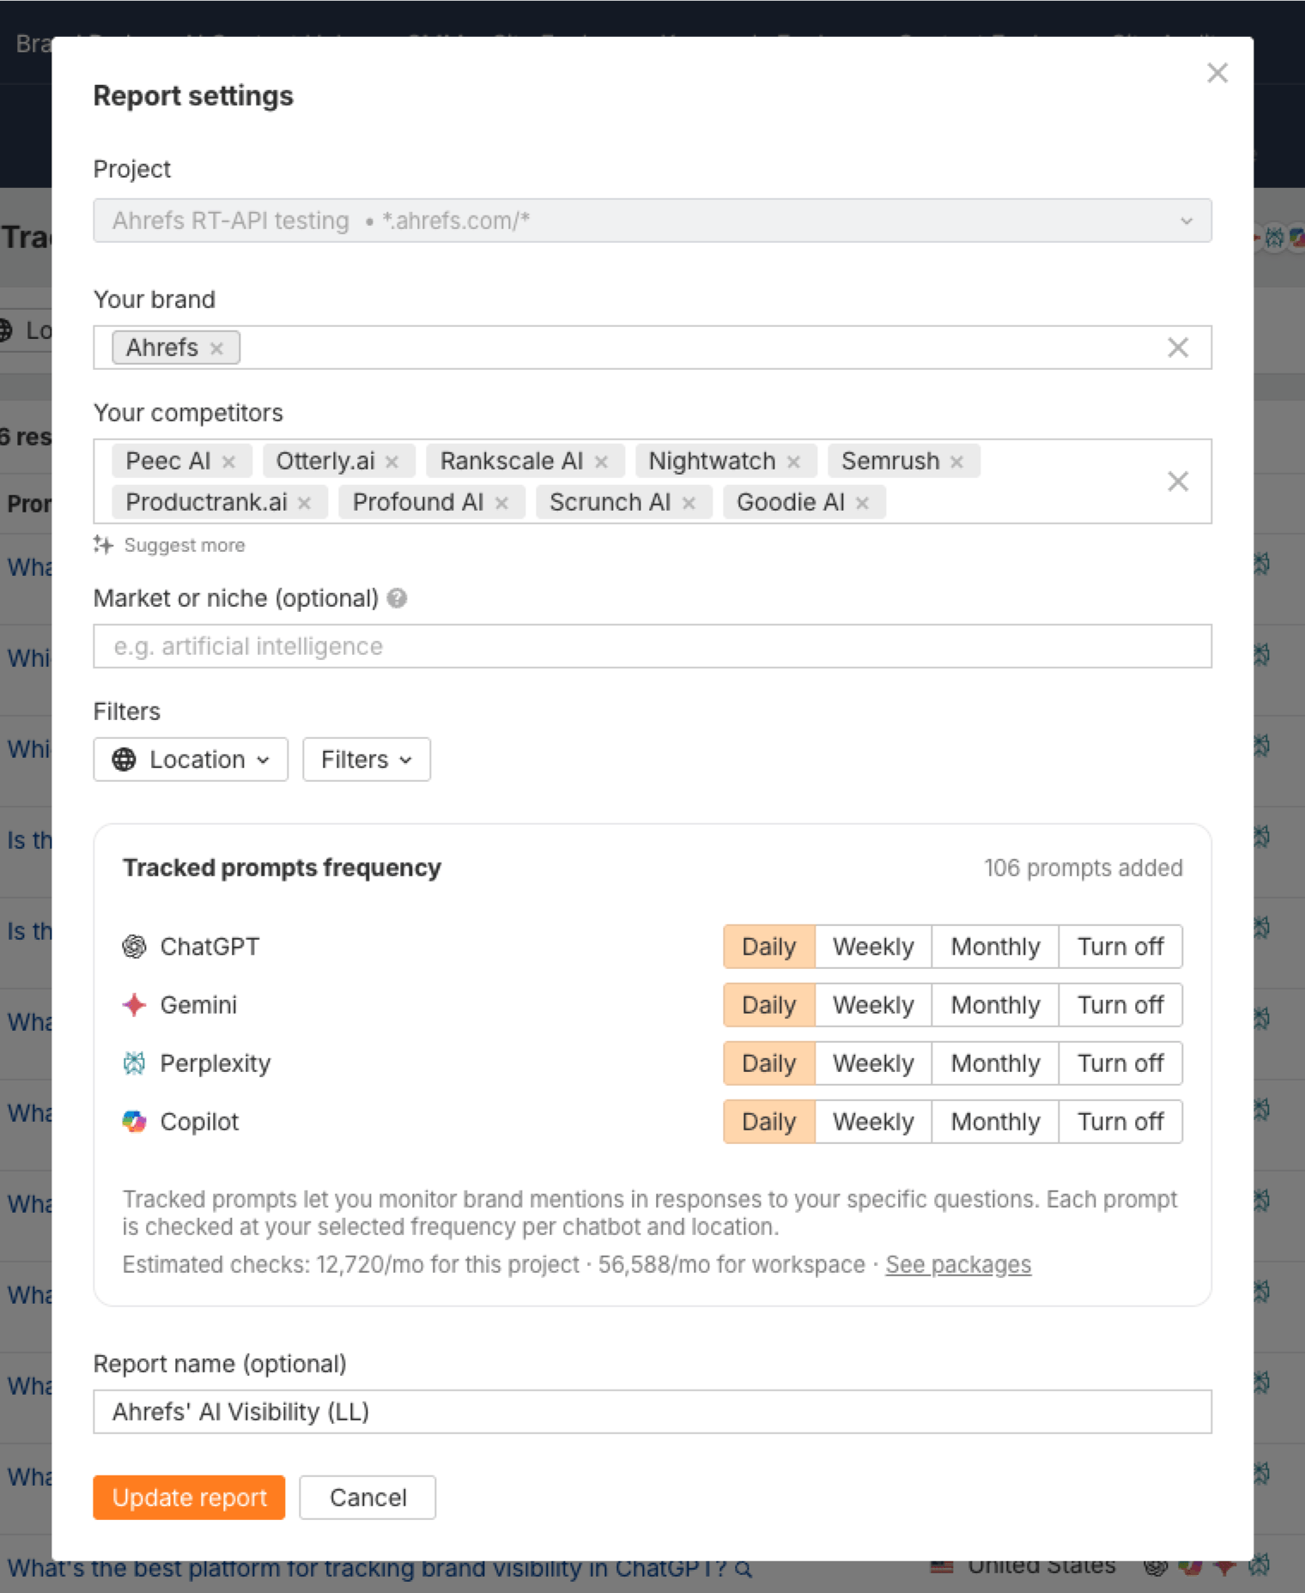Open the Project dropdown
This screenshot has width=1305, height=1593.
(652, 221)
